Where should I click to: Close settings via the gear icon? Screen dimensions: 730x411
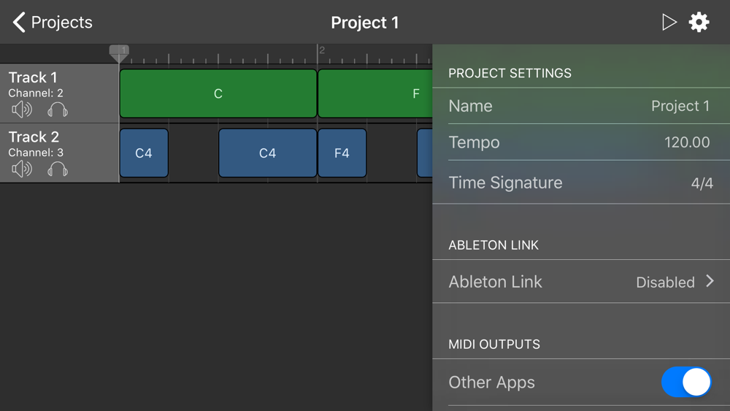tap(699, 22)
